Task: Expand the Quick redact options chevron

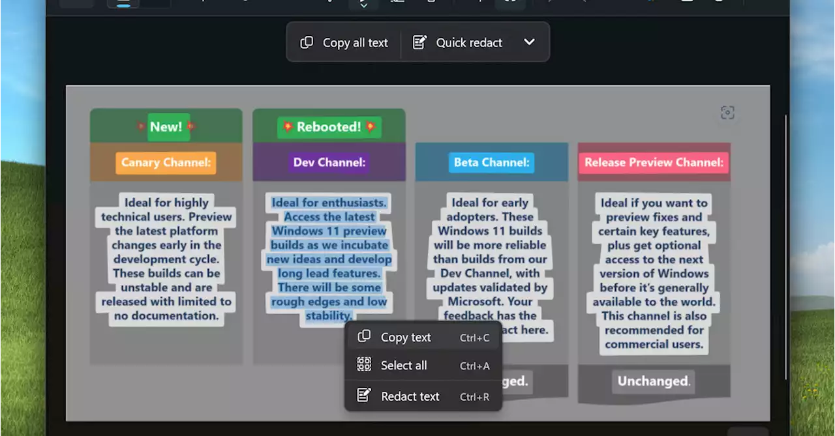Action: [529, 42]
